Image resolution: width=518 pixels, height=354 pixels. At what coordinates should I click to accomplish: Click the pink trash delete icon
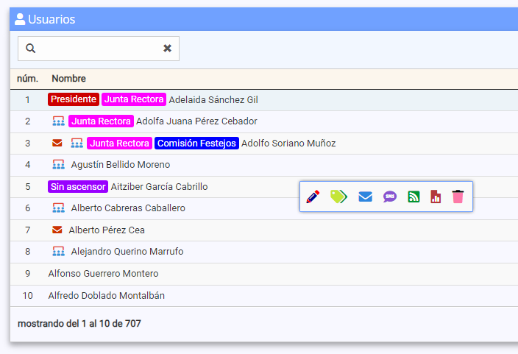coord(458,197)
